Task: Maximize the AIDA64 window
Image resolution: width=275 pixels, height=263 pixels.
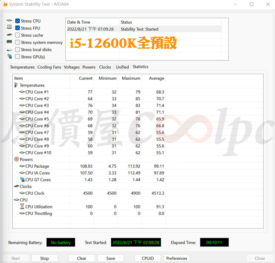Action: click(x=252, y=4)
